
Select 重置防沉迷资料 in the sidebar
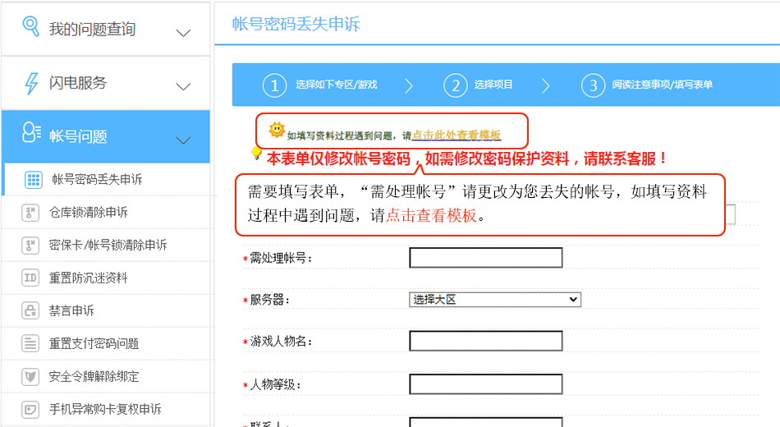88,278
